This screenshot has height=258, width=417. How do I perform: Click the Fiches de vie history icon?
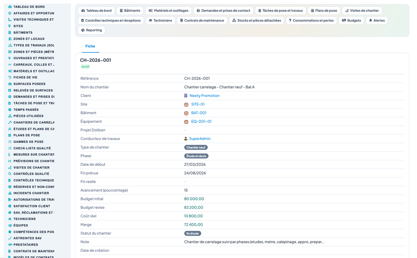point(10,77)
